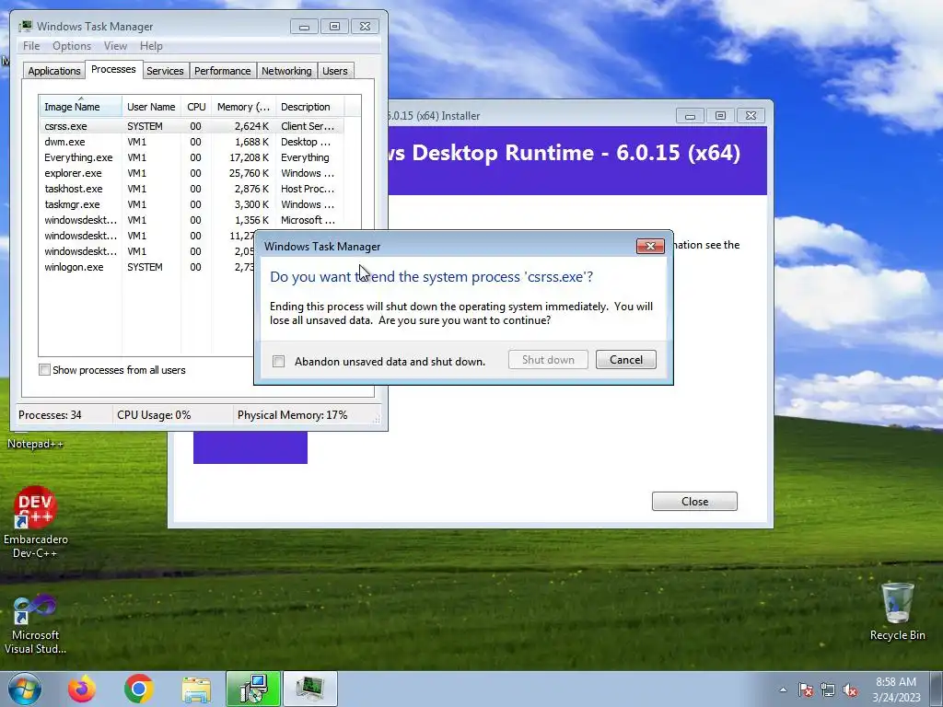Switch to the Performance tab
943x707 pixels.
coord(223,71)
